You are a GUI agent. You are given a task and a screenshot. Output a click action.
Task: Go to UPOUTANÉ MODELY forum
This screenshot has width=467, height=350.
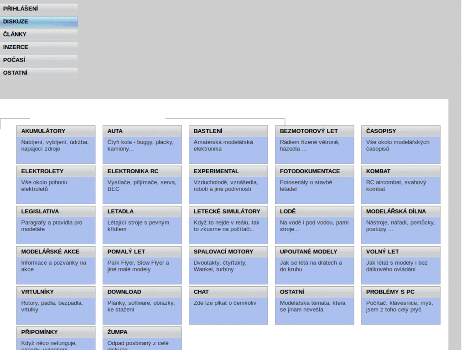click(x=308, y=252)
